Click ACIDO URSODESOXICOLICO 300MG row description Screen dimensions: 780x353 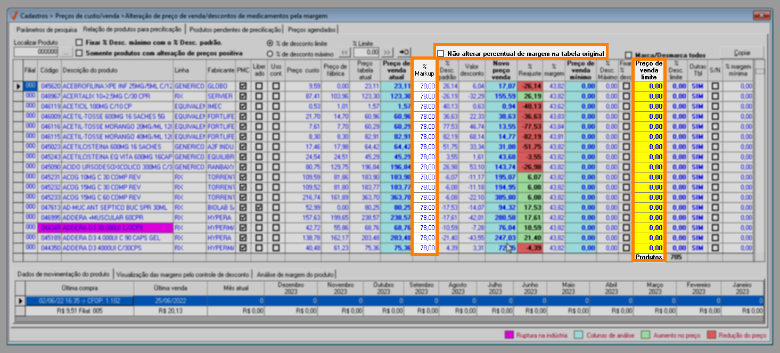117,167
